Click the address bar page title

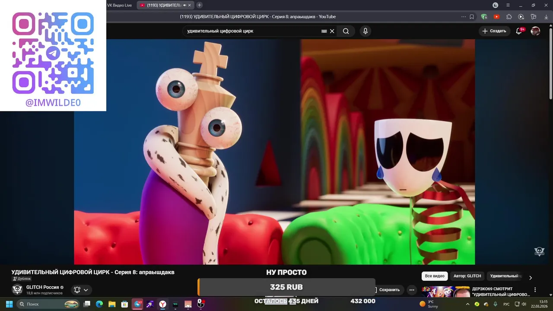click(258, 17)
